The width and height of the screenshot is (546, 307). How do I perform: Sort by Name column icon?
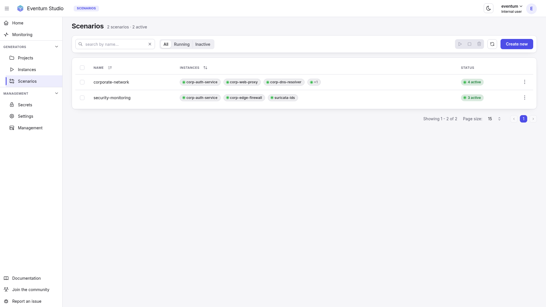pyautogui.click(x=110, y=68)
